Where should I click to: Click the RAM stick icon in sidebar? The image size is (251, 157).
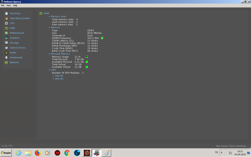(x=6, y=28)
